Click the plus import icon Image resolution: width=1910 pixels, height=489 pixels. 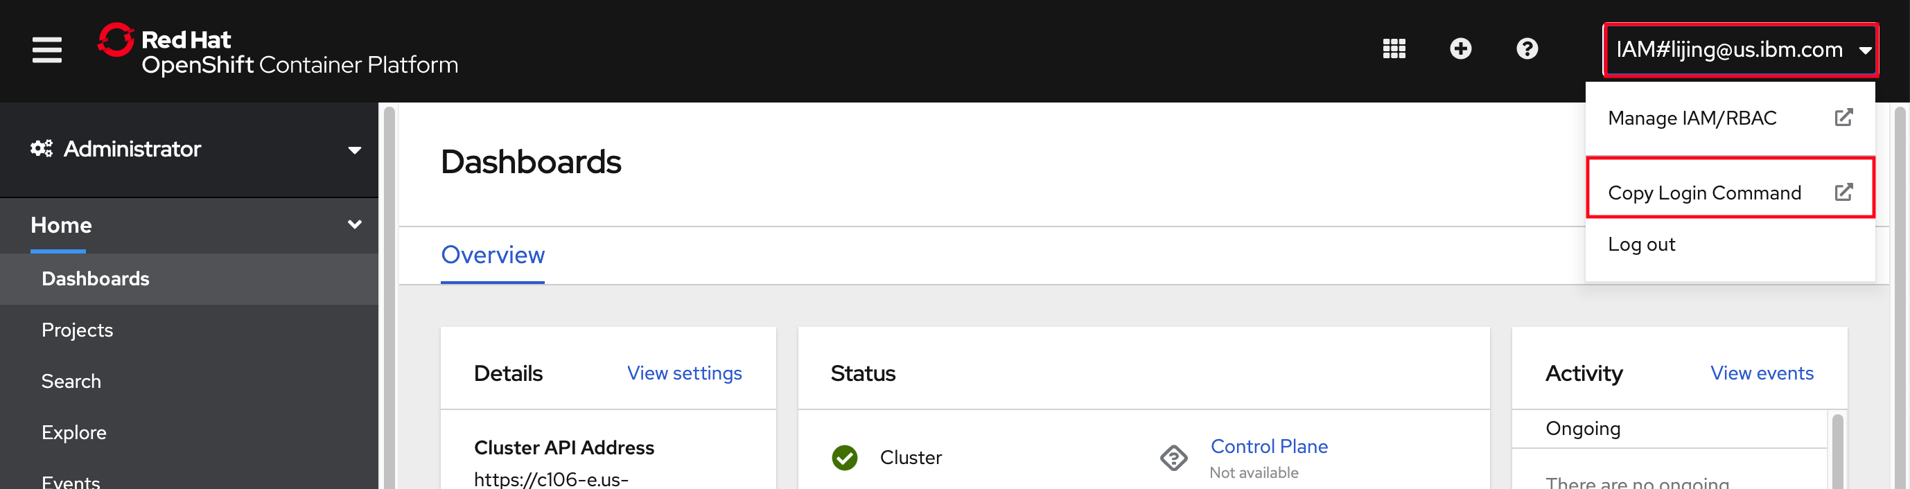coord(1461,49)
